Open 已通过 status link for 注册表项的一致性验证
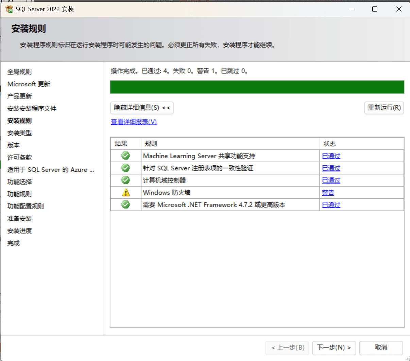The height and width of the screenshot is (361, 410). 331,168
